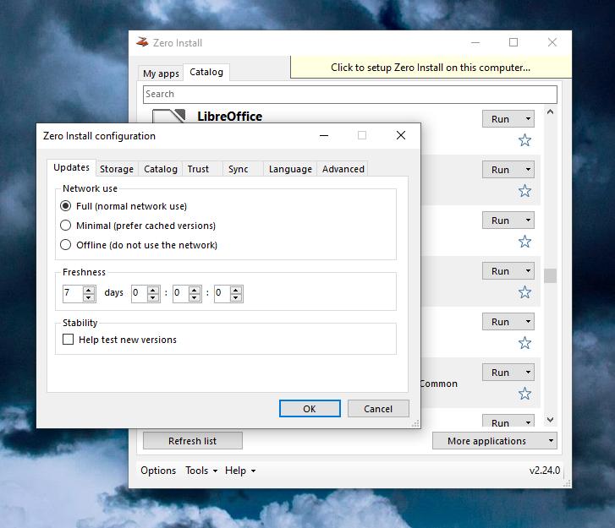Switch to My apps tab in main window
This screenshot has height=528, width=615.
tap(161, 73)
